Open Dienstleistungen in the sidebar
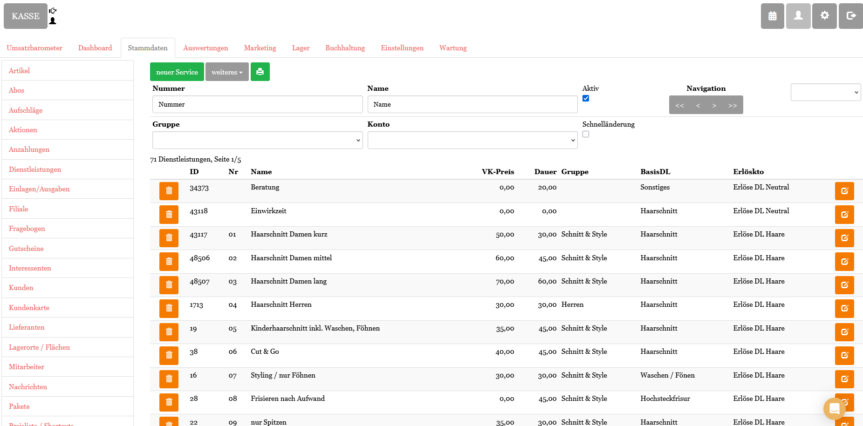The image size is (863, 426). pos(35,169)
